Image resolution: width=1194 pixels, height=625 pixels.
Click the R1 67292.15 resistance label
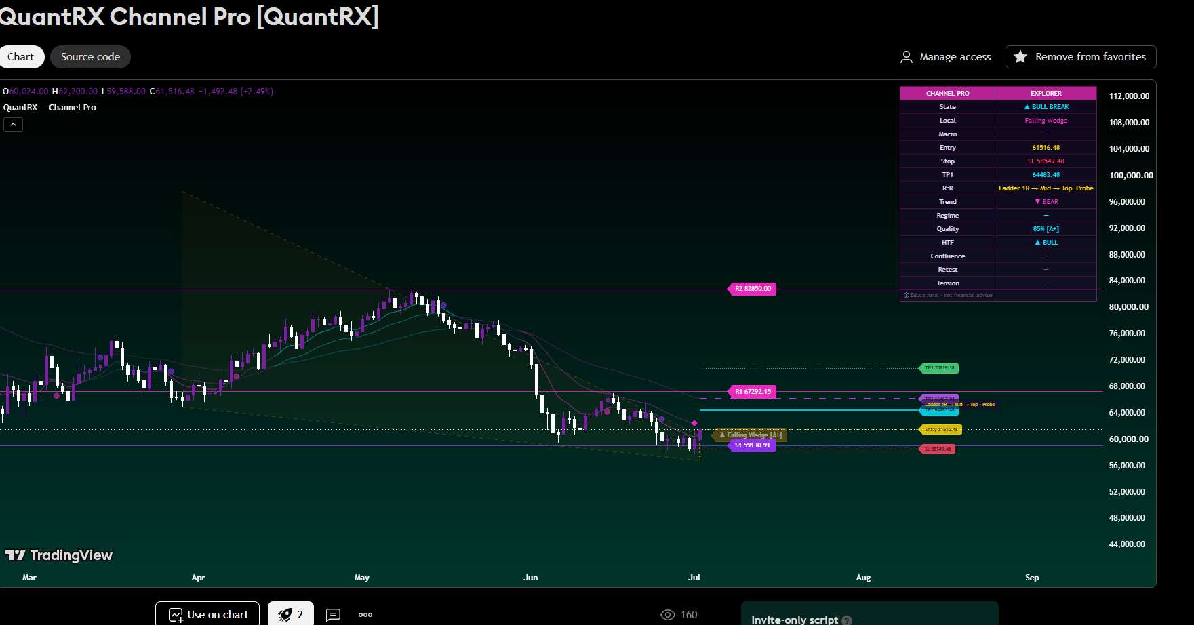(x=753, y=392)
